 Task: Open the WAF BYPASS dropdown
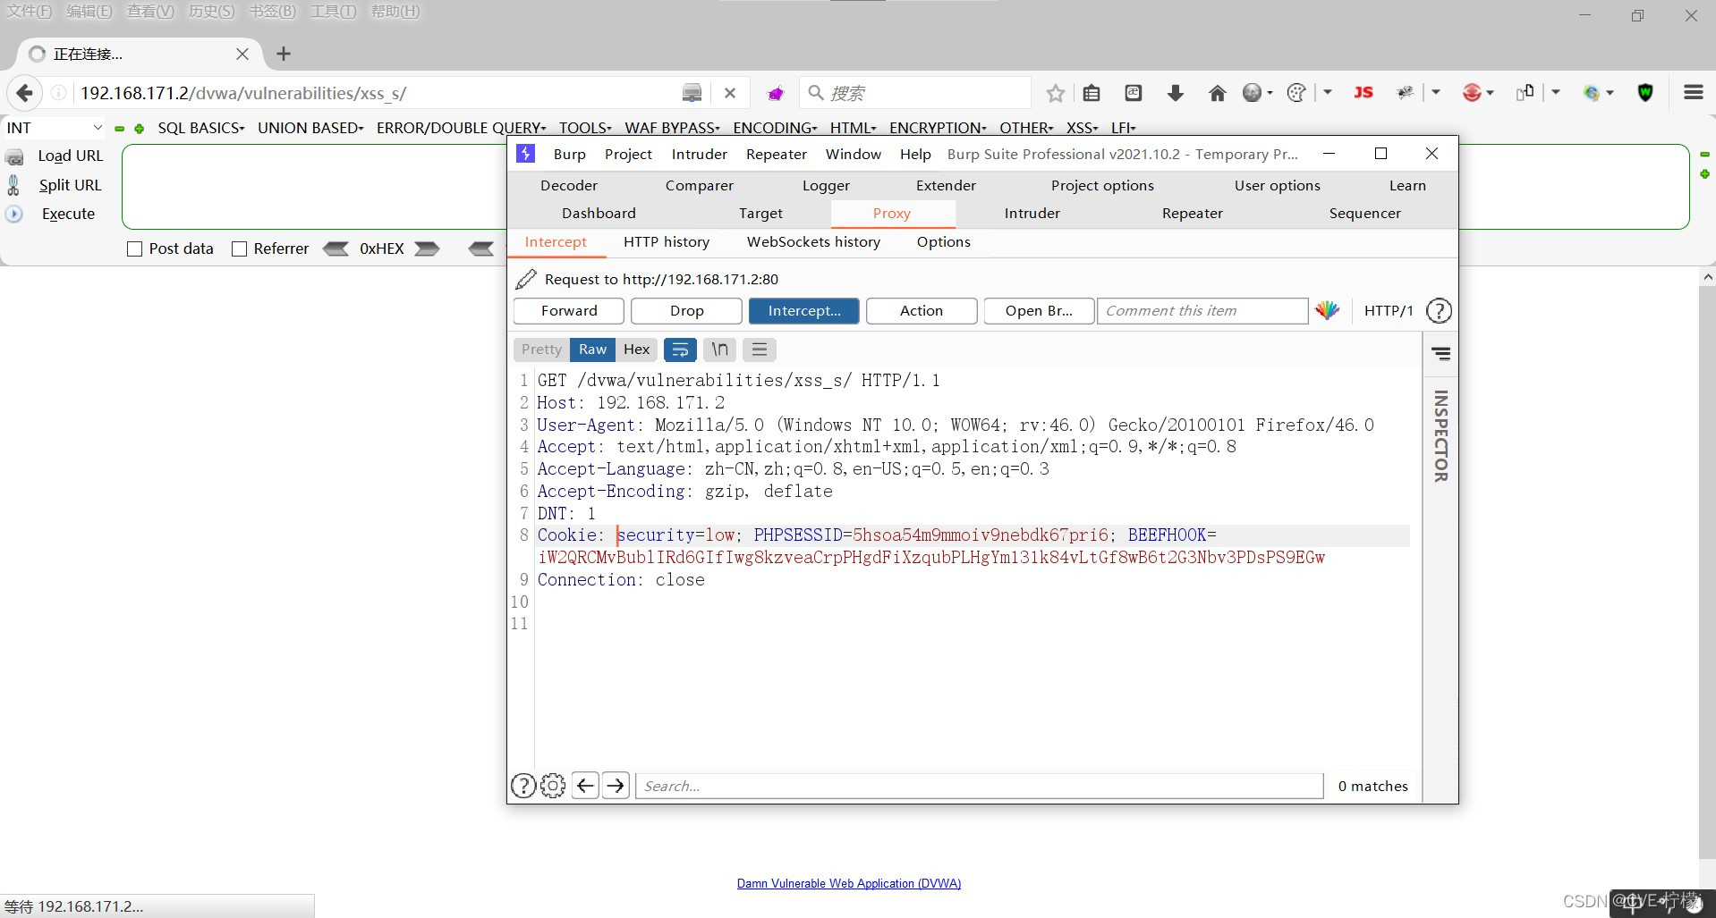pos(672,129)
